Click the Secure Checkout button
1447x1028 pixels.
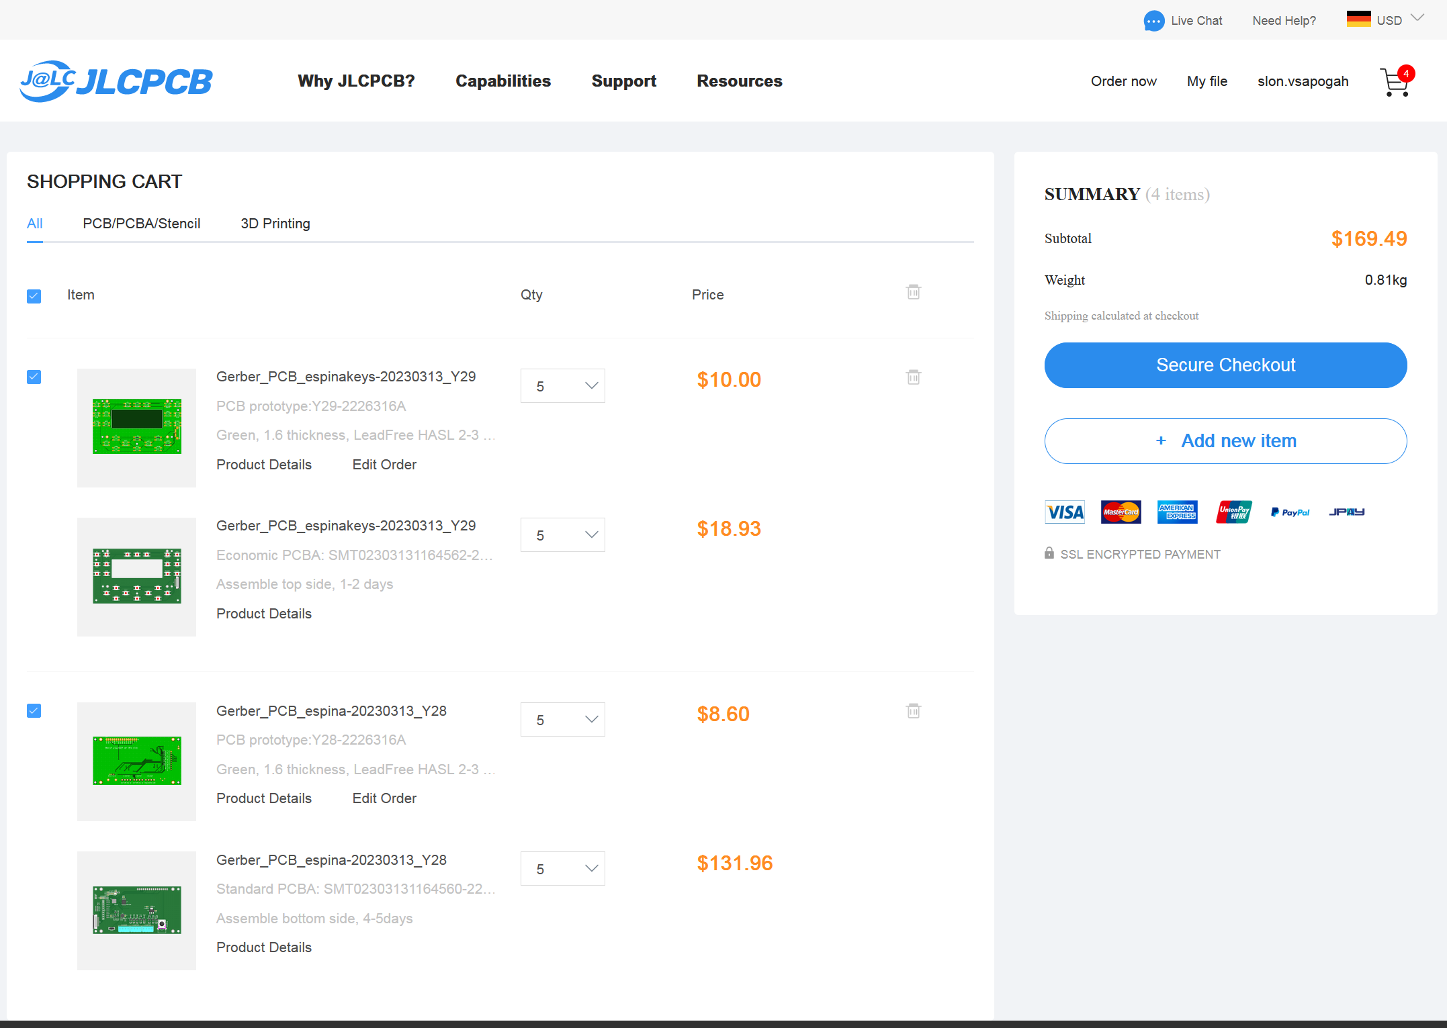click(x=1225, y=365)
